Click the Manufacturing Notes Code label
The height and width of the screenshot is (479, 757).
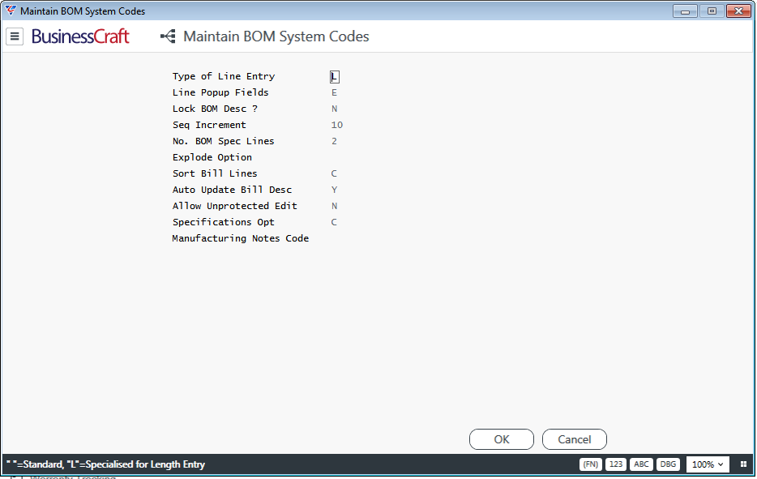coord(241,238)
